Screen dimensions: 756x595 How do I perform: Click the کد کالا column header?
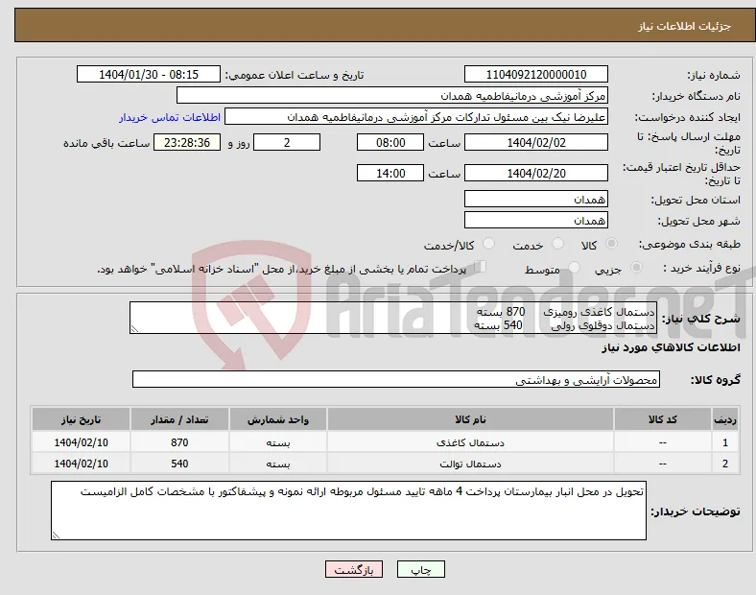(663, 419)
